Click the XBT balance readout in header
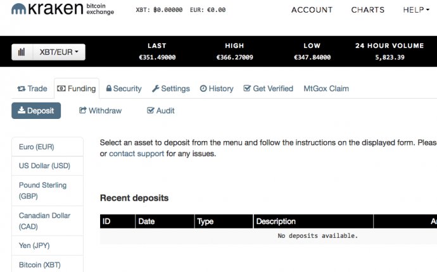The image size is (437, 272). (x=159, y=9)
